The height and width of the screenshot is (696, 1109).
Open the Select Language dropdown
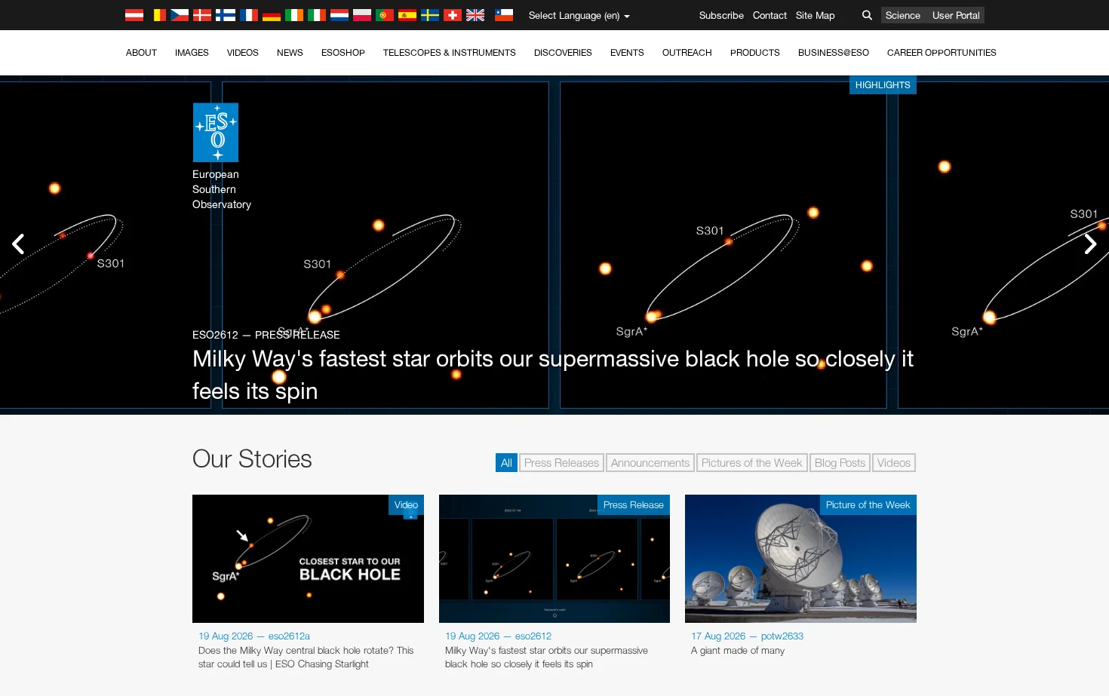pos(579,15)
